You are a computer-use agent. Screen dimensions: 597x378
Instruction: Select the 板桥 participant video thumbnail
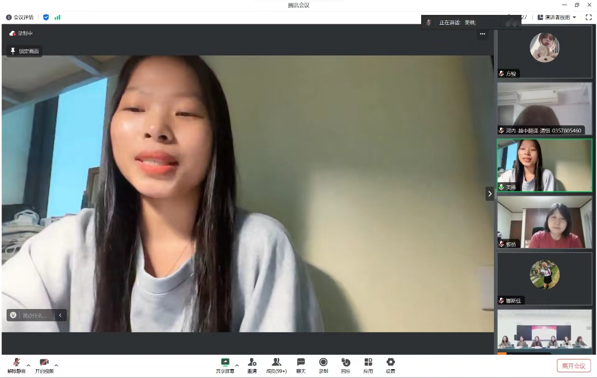[544, 222]
